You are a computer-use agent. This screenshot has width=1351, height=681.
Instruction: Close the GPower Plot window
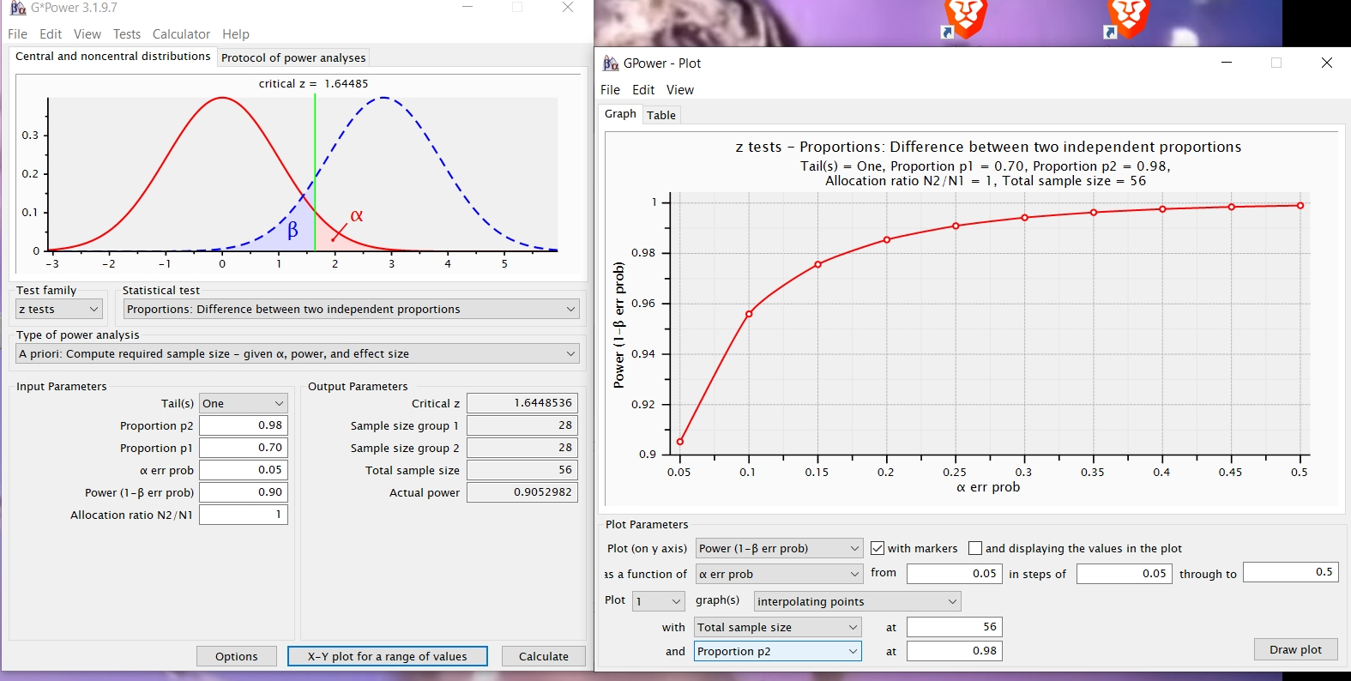coord(1326,63)
